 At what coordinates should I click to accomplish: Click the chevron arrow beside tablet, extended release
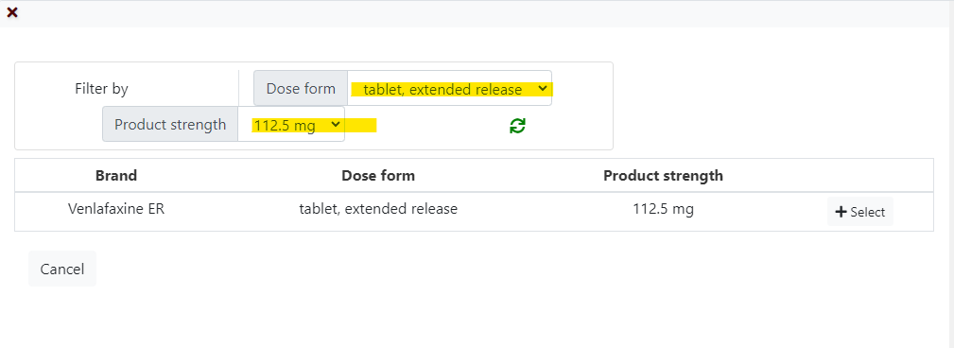(542, 89)
